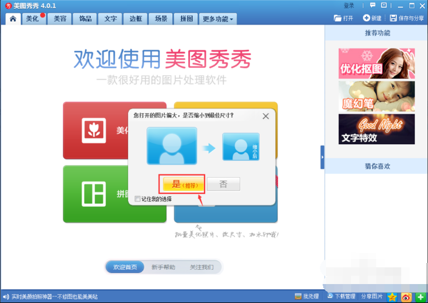Close the image size dialog

[266, 116]
